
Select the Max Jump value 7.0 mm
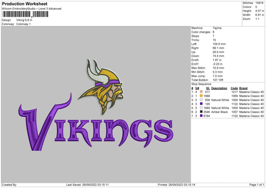click(x=218, y=76)
